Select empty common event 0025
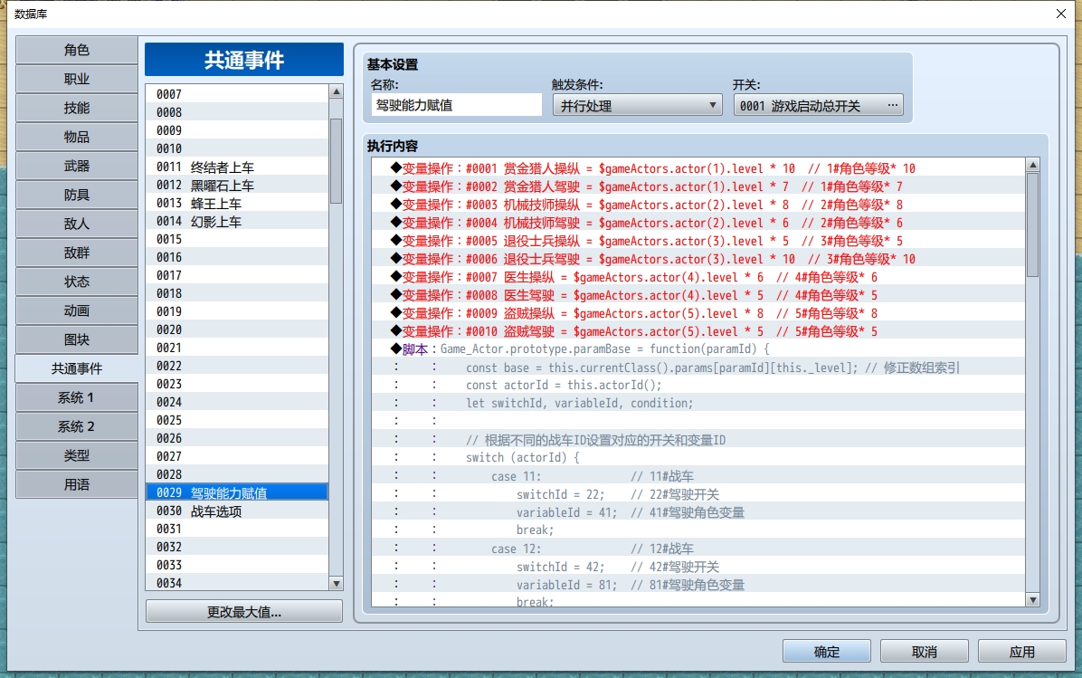1082x678 pixels. tap(237, 420)
